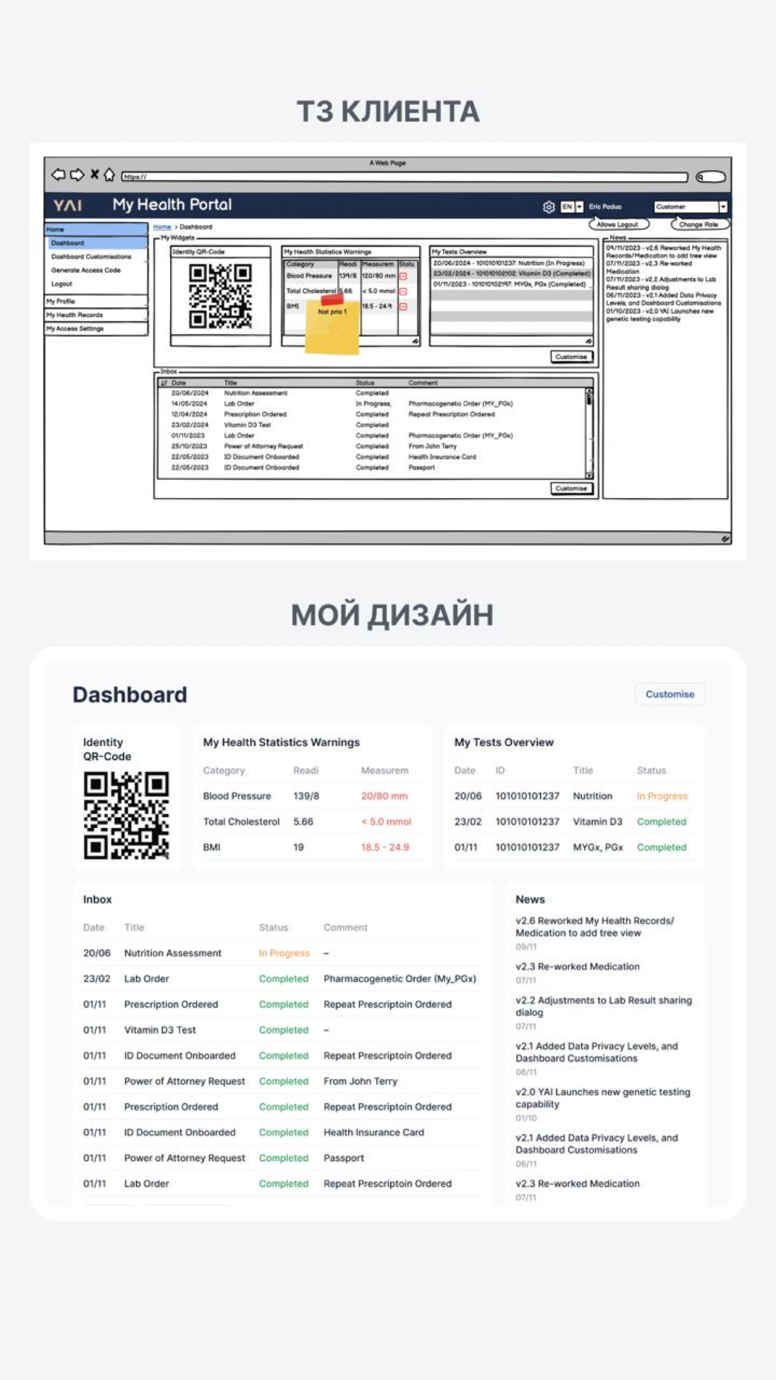
Task: Click Vitamin D3 title in design Tests Overview
Action: (598, 822)
